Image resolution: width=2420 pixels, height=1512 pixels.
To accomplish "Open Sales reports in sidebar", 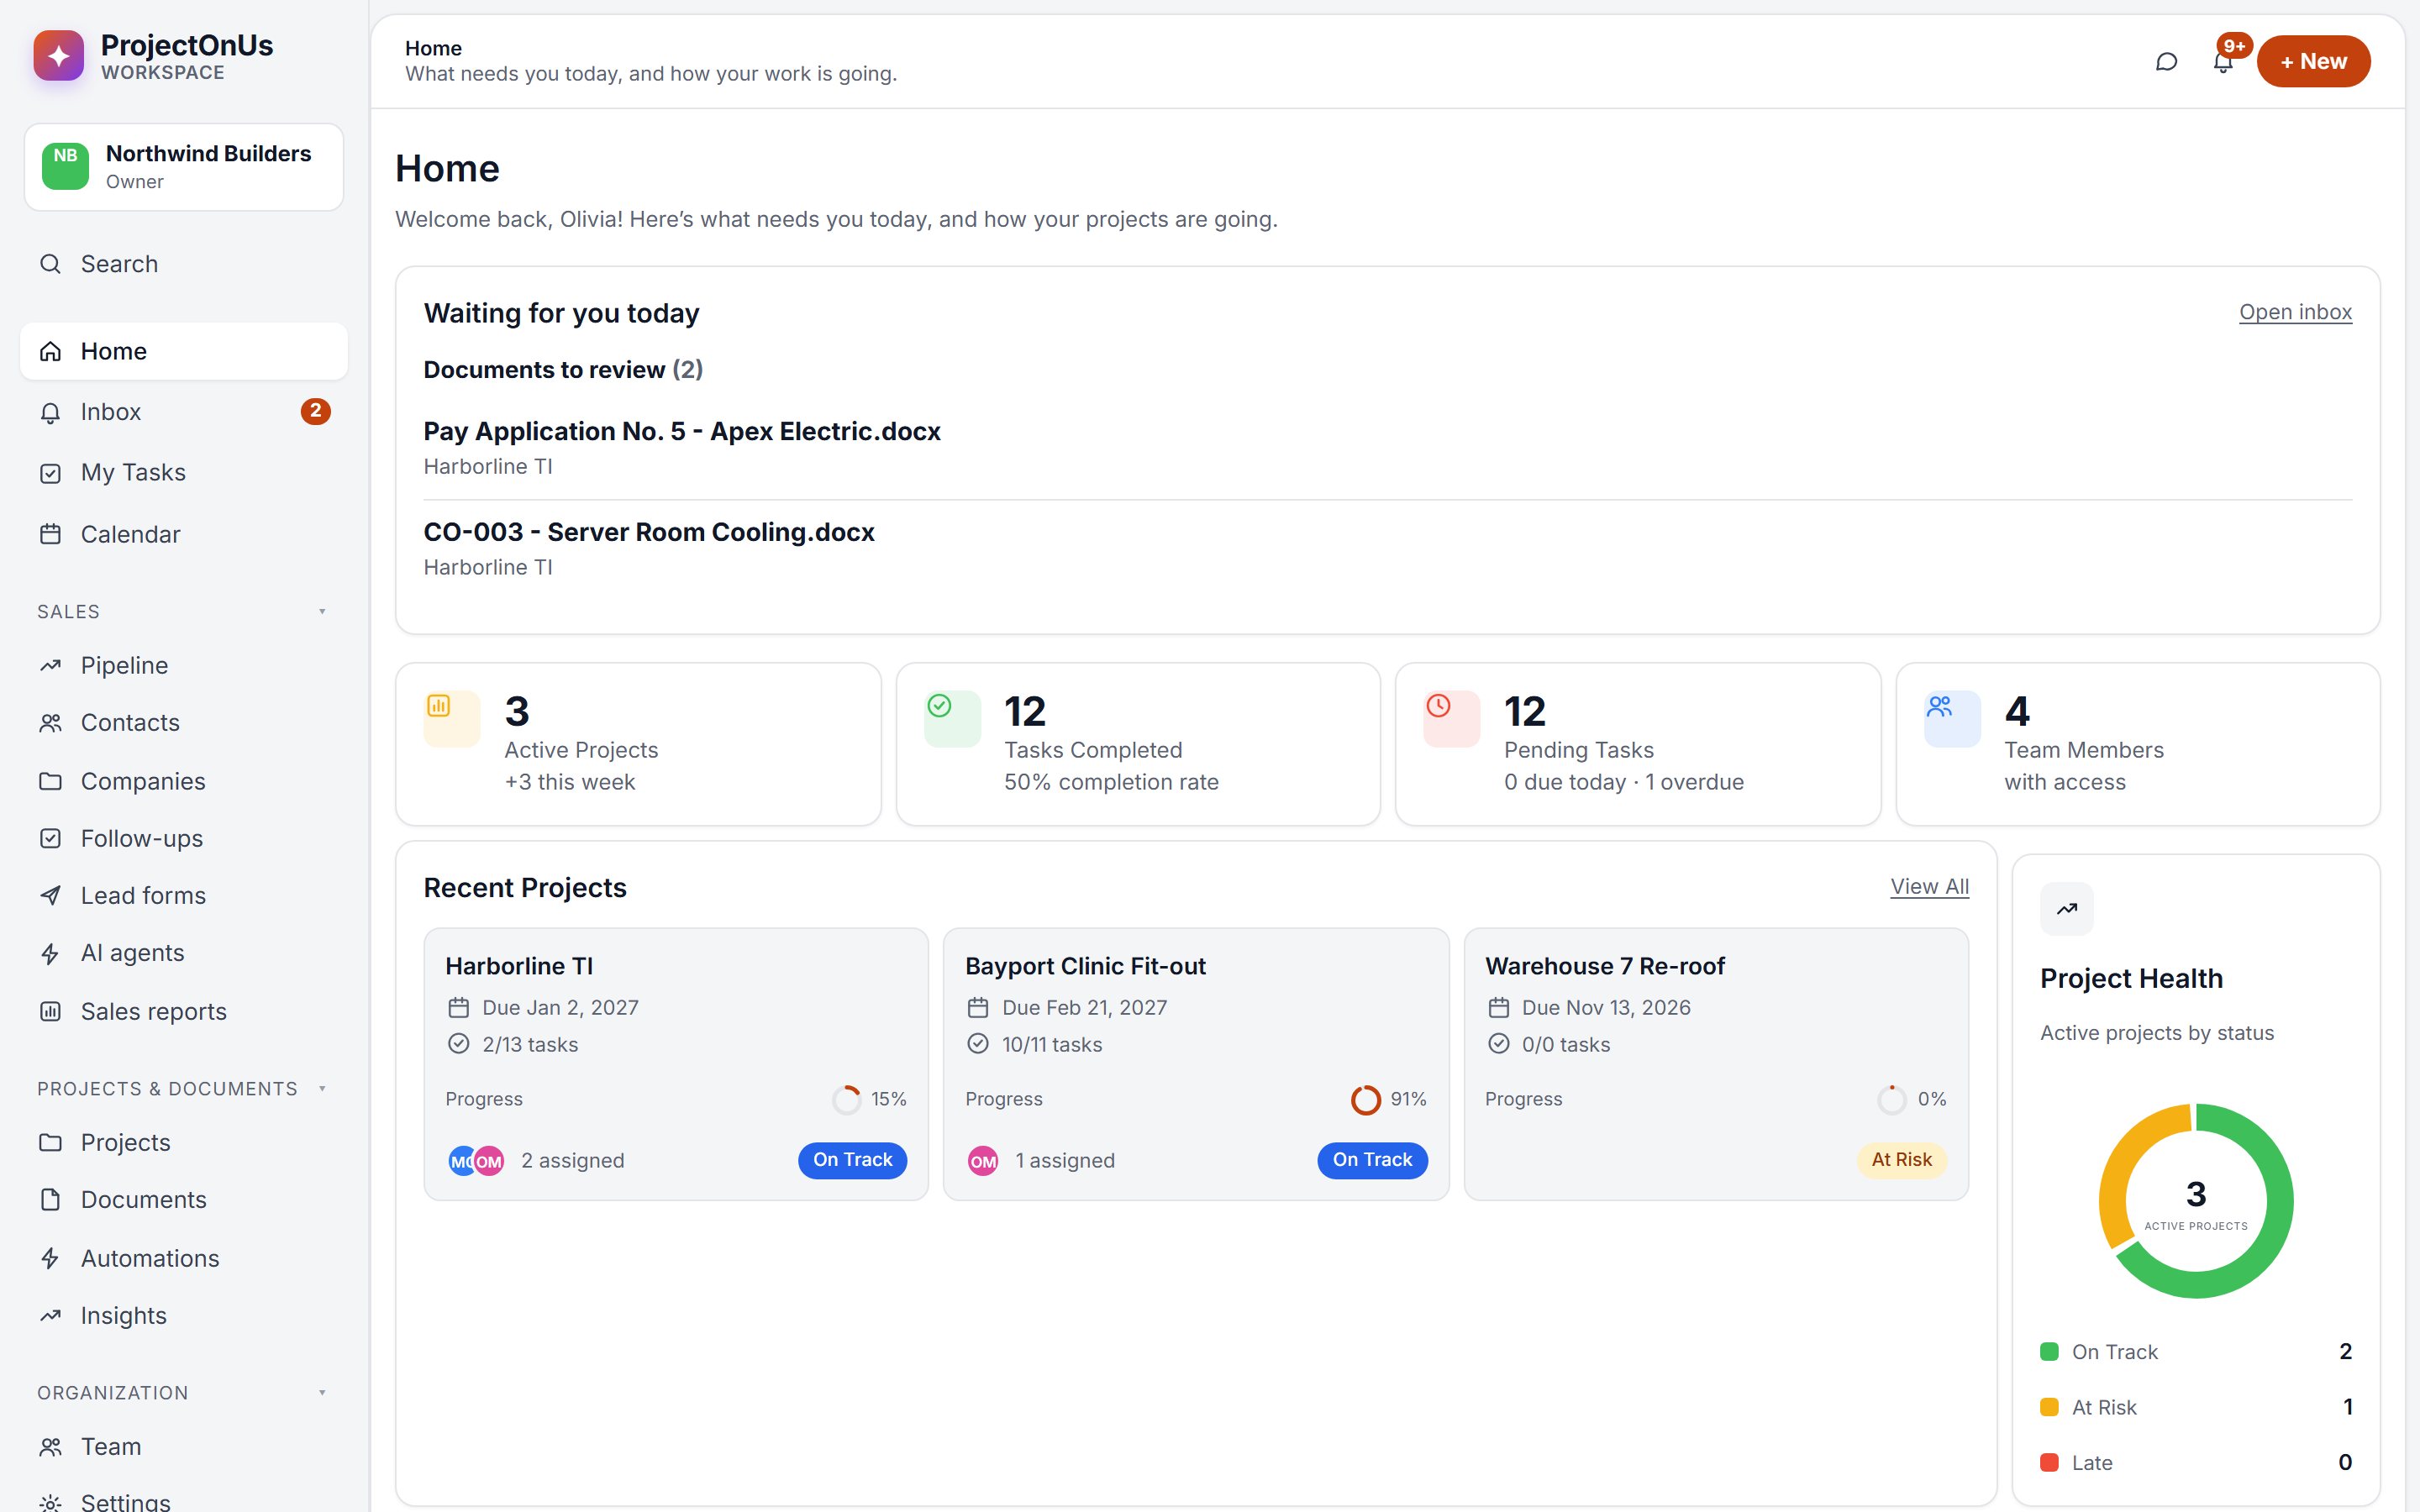I will (184, 1011).
